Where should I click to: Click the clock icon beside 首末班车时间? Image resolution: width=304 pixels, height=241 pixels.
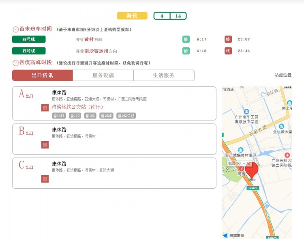(x=15, y=29)
